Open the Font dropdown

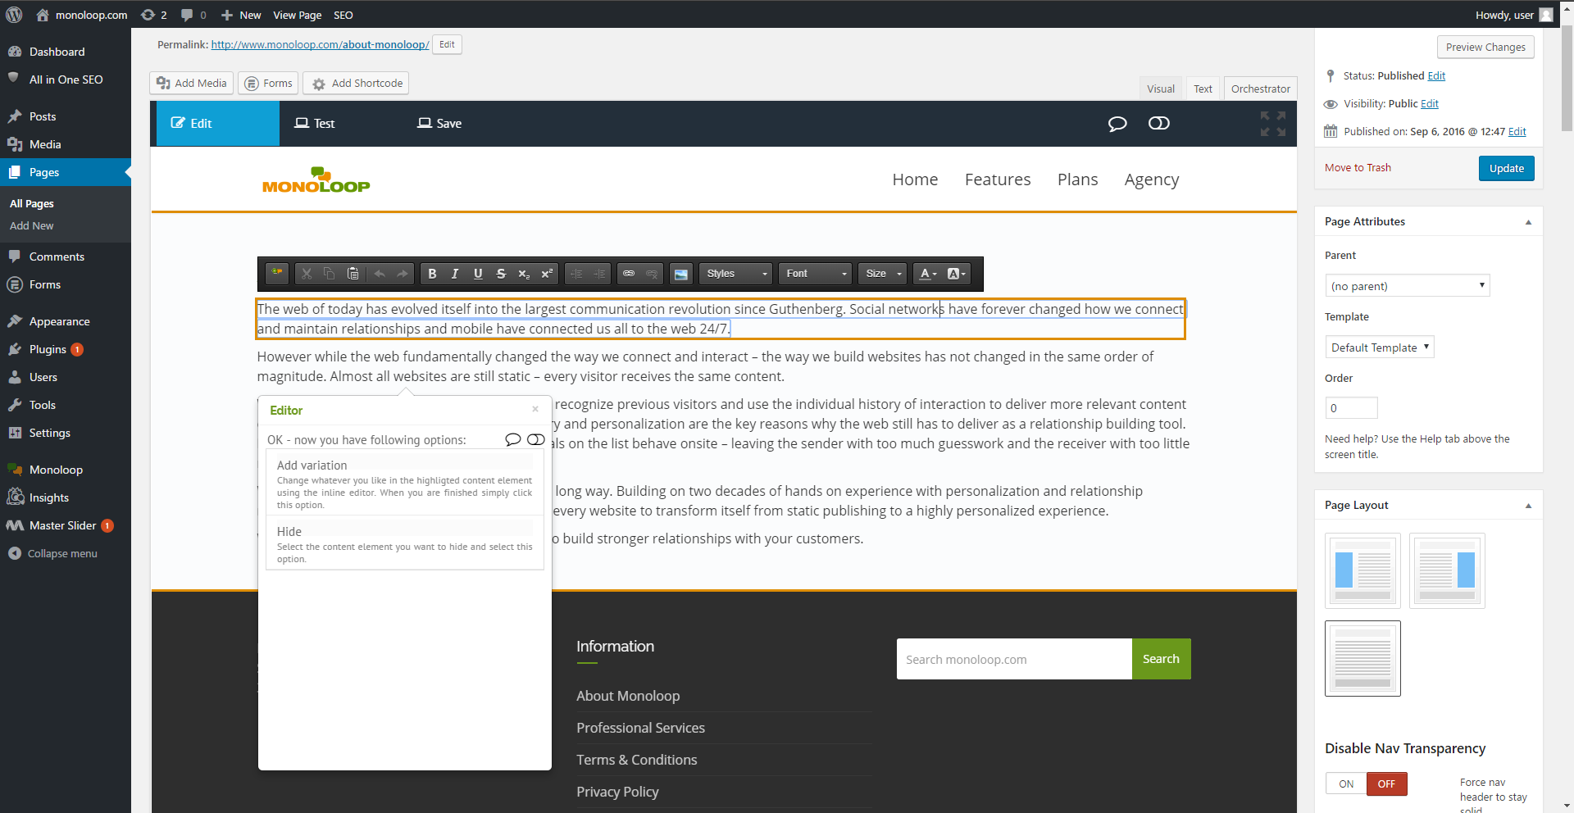[816, 274]
